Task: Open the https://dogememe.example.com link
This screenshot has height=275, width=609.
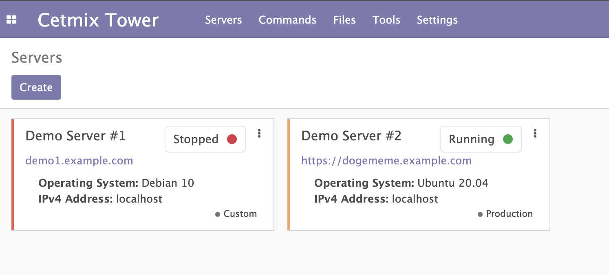Action: pyautogui.click(x=386, y=161)
